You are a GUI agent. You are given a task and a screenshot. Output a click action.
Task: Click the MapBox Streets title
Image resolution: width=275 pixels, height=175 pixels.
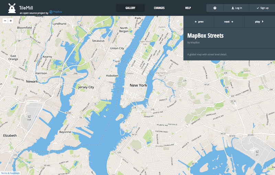tap(205, 36)
